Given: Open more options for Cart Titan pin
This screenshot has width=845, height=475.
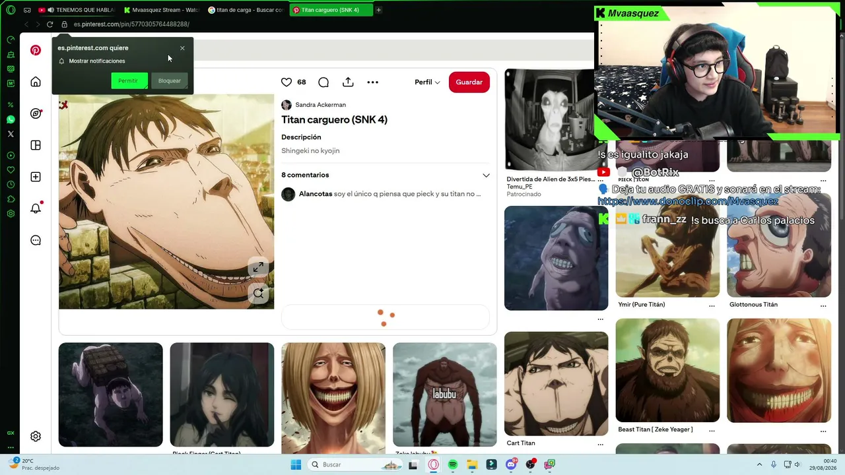Looking at the screenshot, I should (600, 444).
